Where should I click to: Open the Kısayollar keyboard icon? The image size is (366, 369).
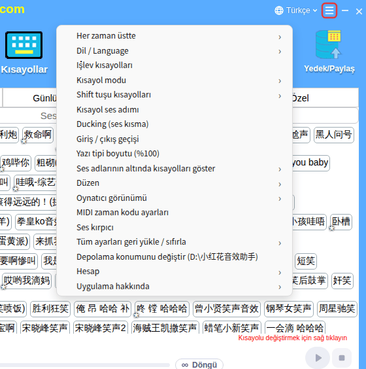pos(24,45)
